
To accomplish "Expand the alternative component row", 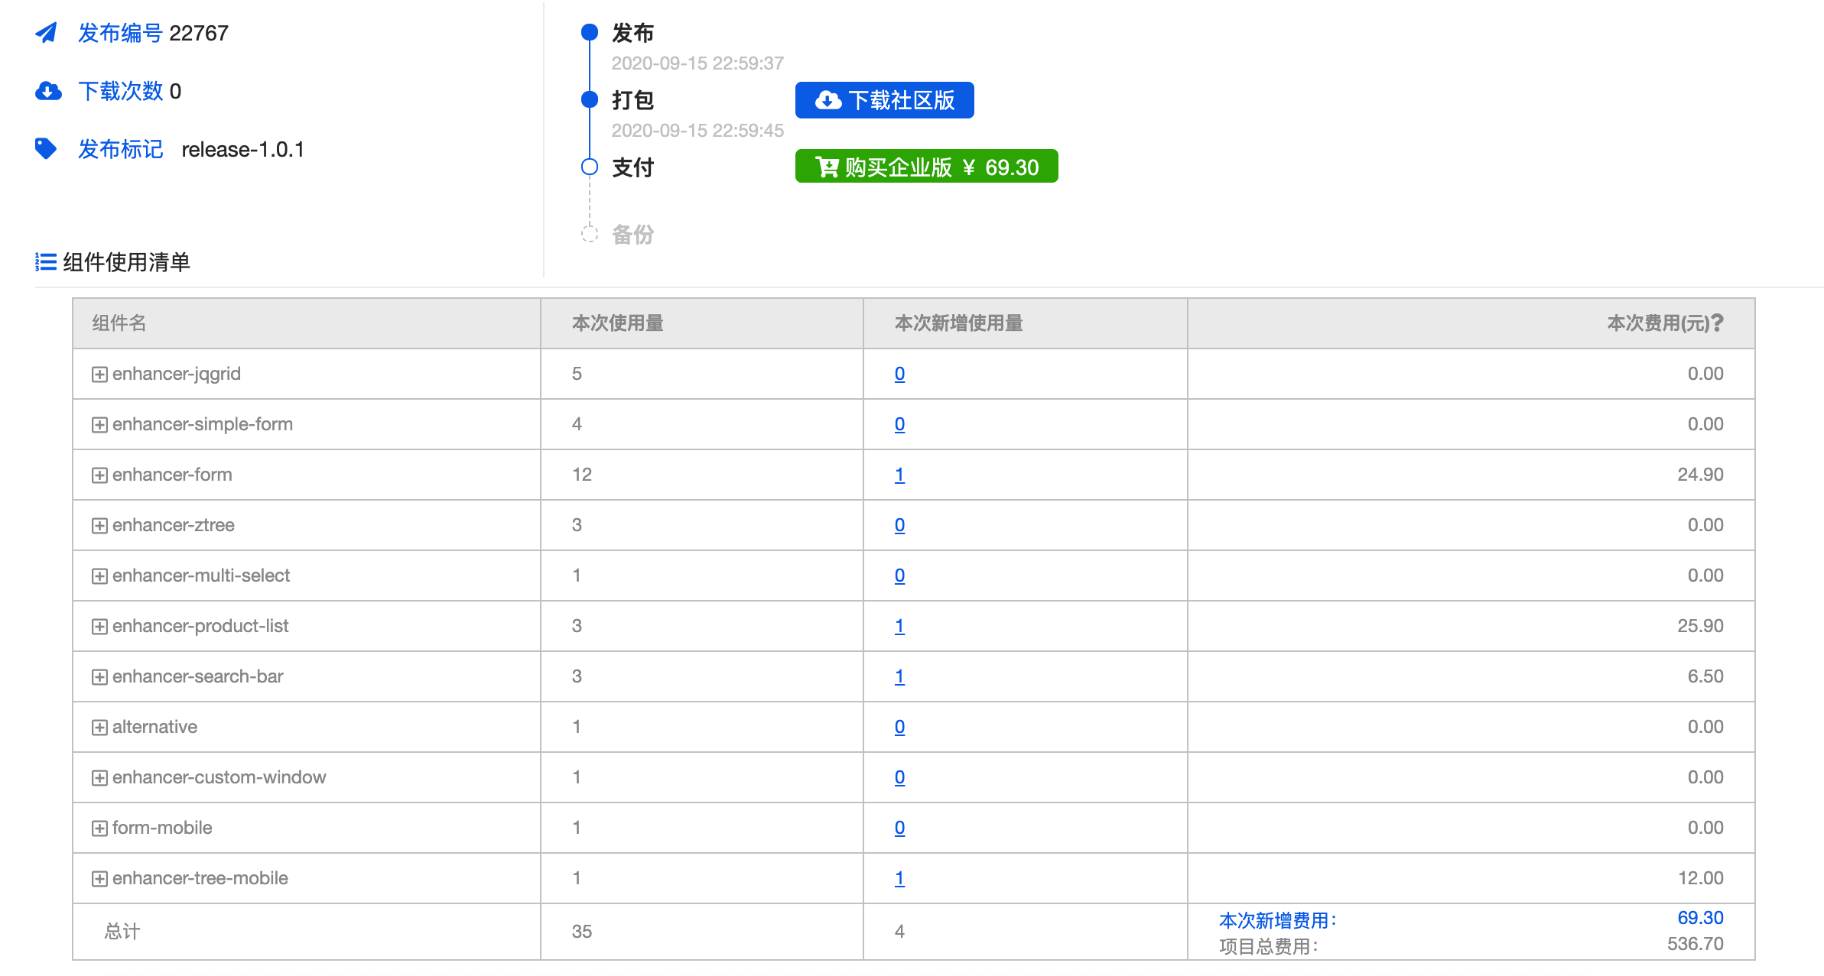I will [x=99, y=728].
